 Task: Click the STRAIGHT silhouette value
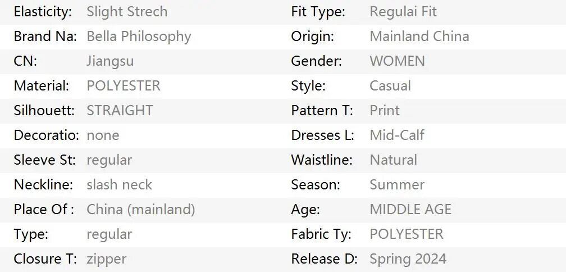(120, 111)
